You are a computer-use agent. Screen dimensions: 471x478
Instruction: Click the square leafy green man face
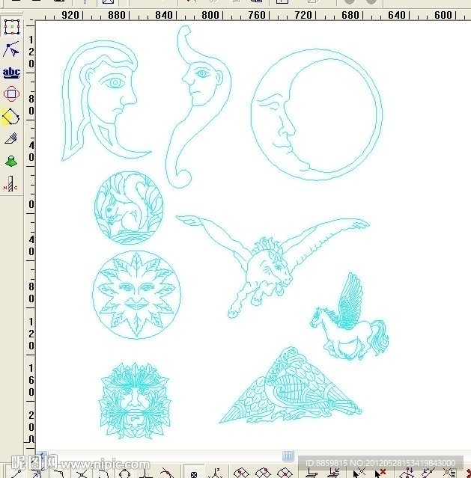pyautogui.click(x=135, y=399)
